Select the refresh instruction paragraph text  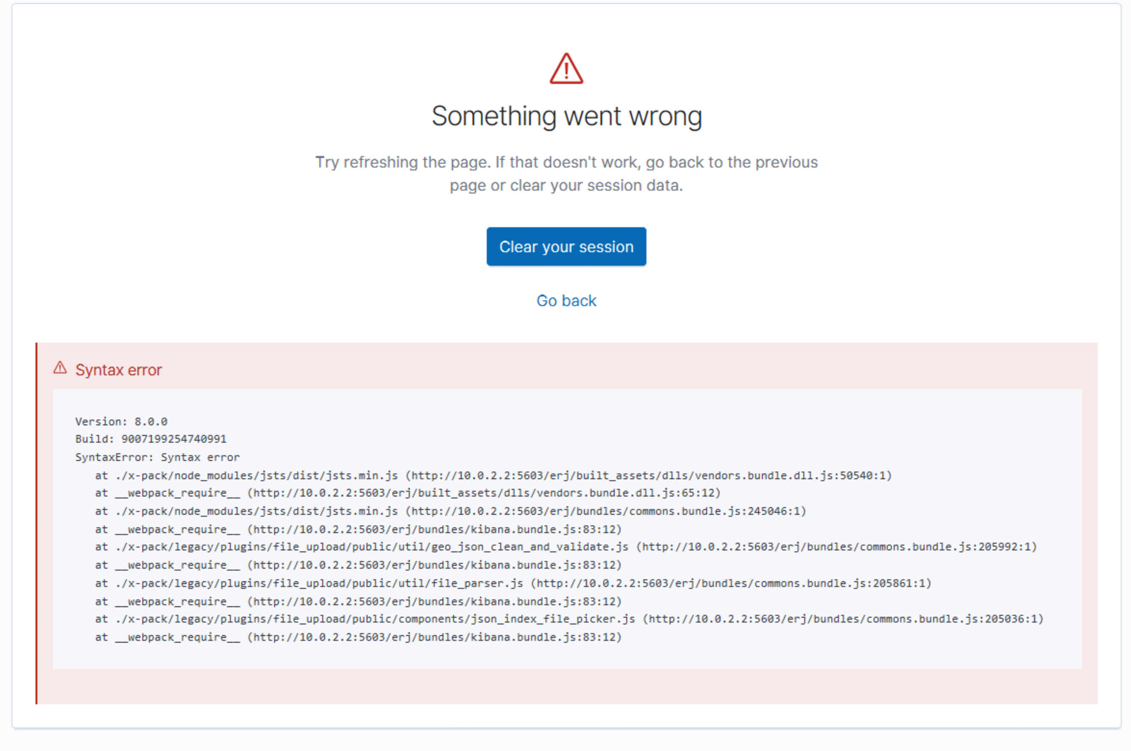pos(566,173)
